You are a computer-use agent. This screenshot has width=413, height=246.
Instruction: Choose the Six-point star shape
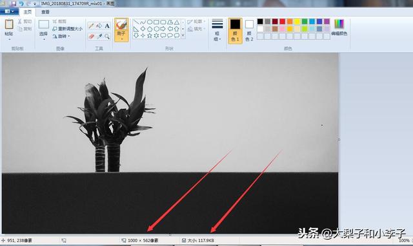(156, 35)
